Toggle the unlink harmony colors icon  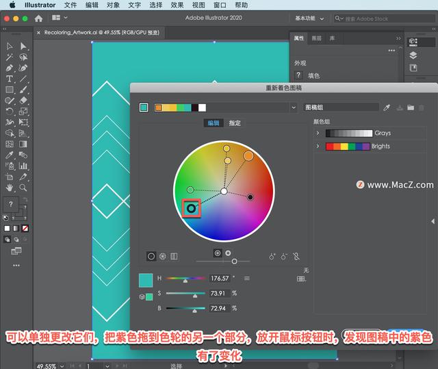click(296, 256)
